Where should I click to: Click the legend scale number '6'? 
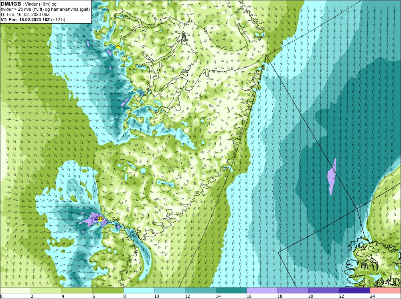94,296
